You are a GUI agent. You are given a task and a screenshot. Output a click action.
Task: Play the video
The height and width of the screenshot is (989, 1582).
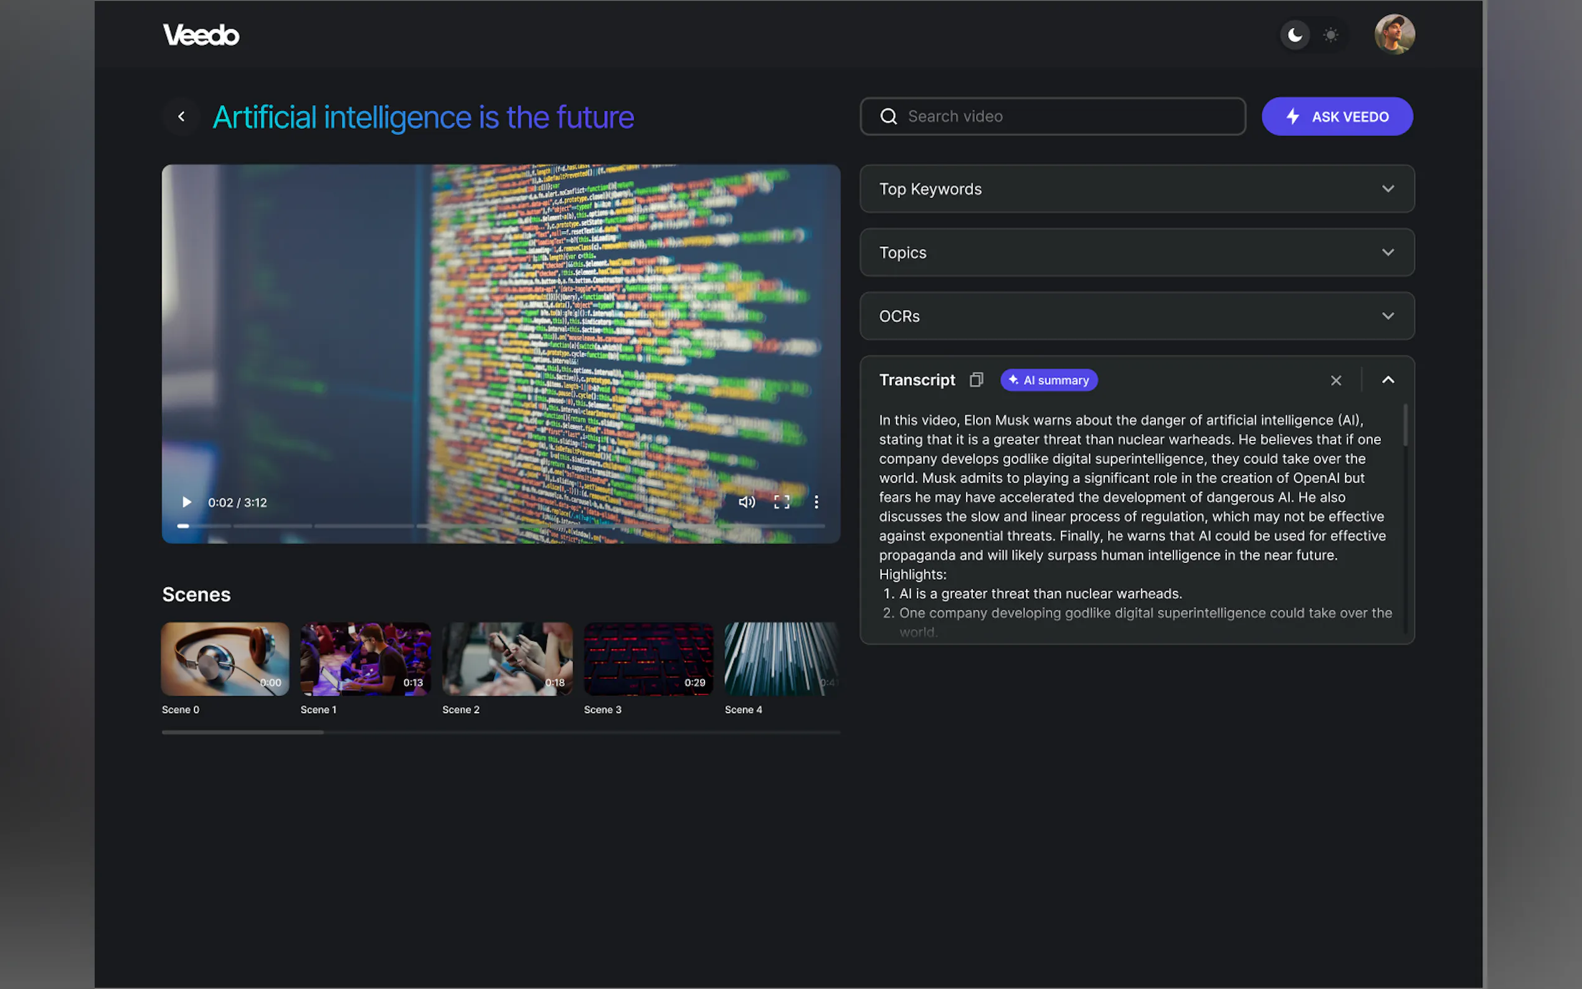point(186,502)
